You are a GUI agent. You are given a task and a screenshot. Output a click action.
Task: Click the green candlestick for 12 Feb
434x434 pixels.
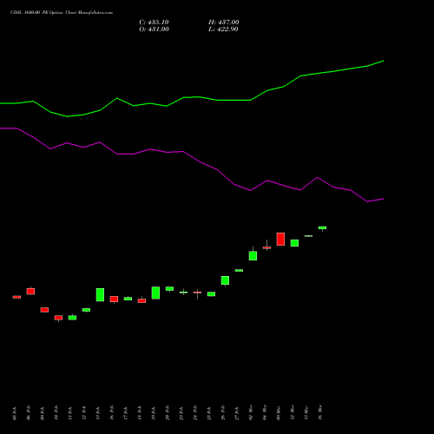point(86,310)
